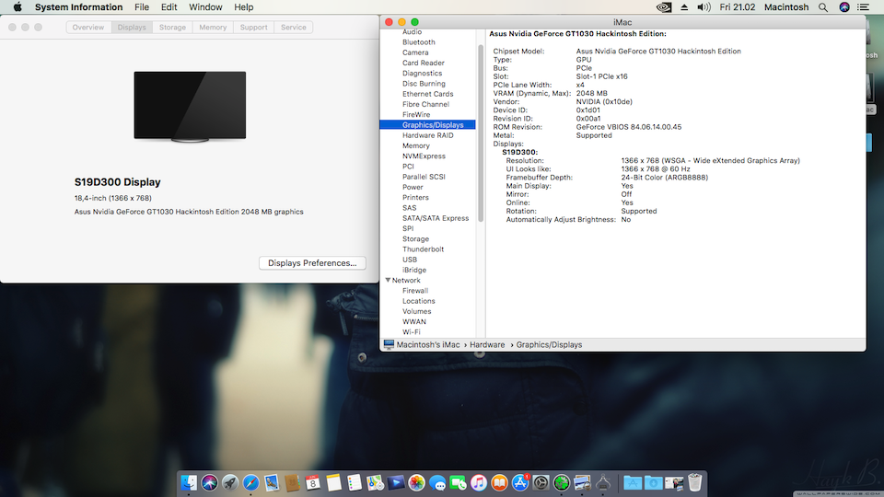
Task: Select Camera in hardware sidebar
Action: click(415, 52)
